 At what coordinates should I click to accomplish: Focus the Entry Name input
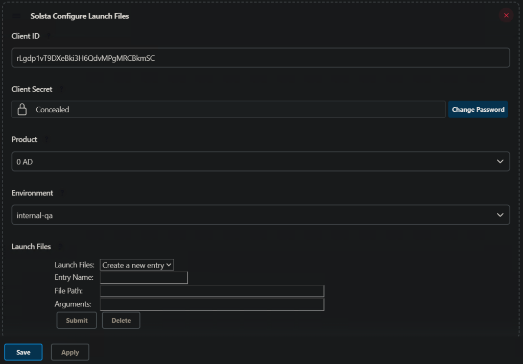(144, 278)
